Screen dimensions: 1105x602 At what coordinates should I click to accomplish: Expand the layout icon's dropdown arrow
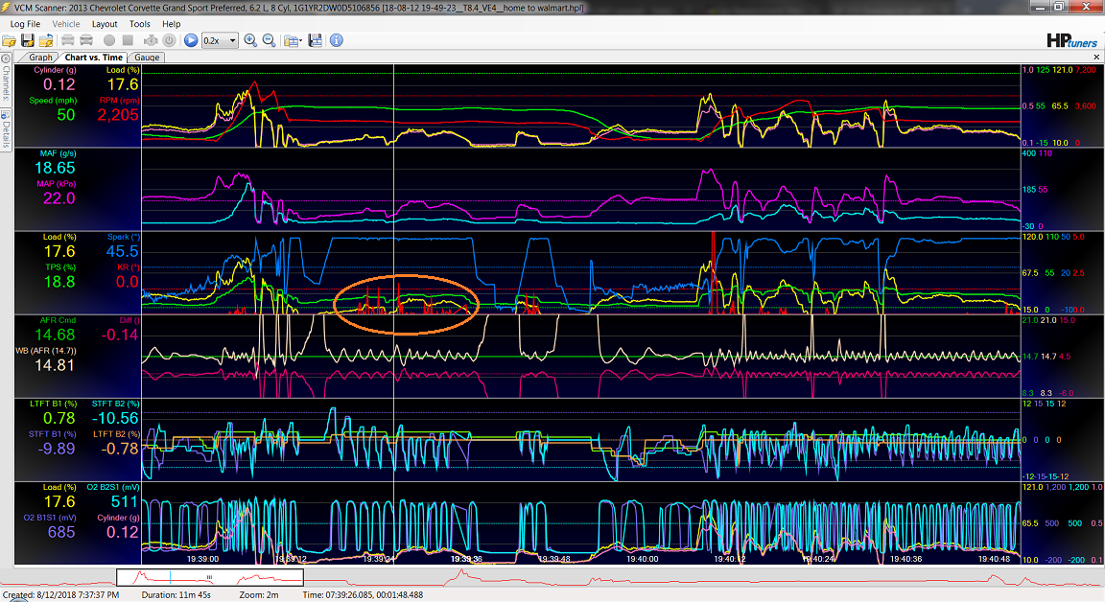coord(300,40)
